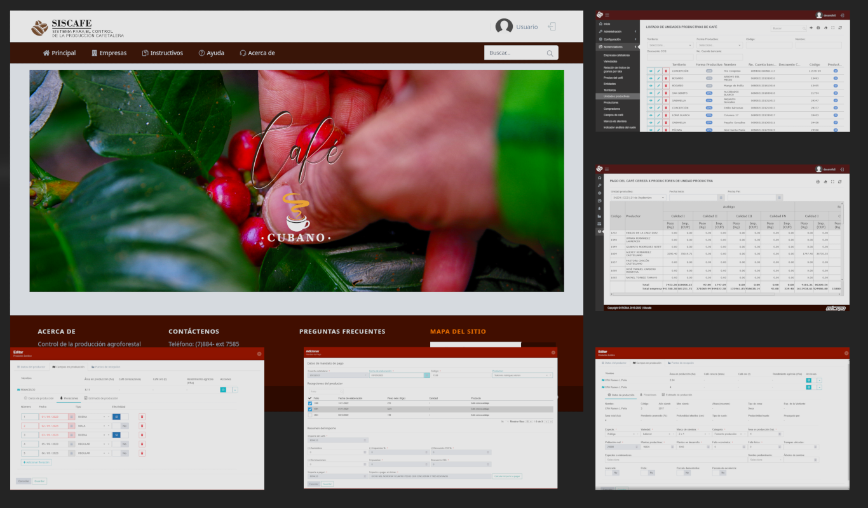Screen dimensions: 868x508
Task: Delete the first floración row with trash icon
Action: click(142, 417)
